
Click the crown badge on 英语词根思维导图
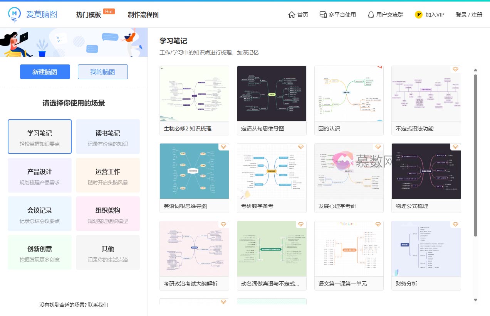223,147
